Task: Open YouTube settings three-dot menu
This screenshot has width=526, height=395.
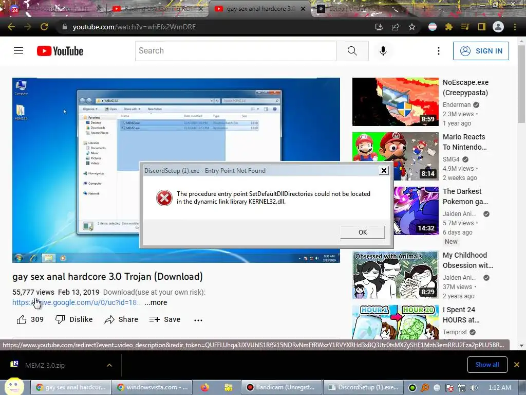Action: (x=439, y=51)
